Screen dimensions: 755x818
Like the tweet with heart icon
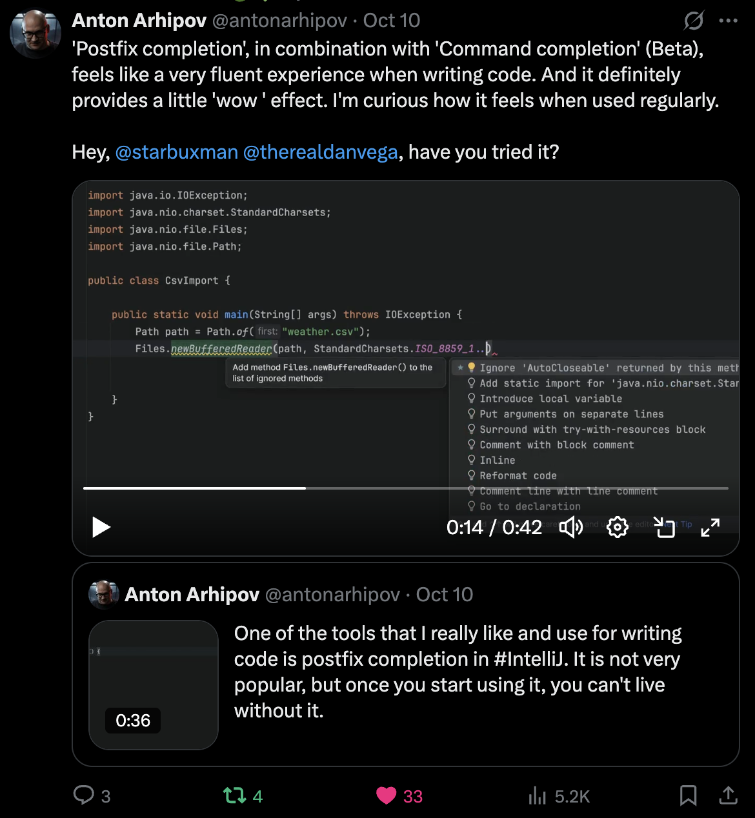[x=386, y=795]
